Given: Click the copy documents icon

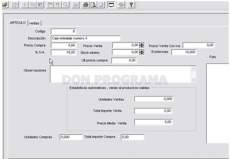Looking at the screenshot, I should pos(32,5).
